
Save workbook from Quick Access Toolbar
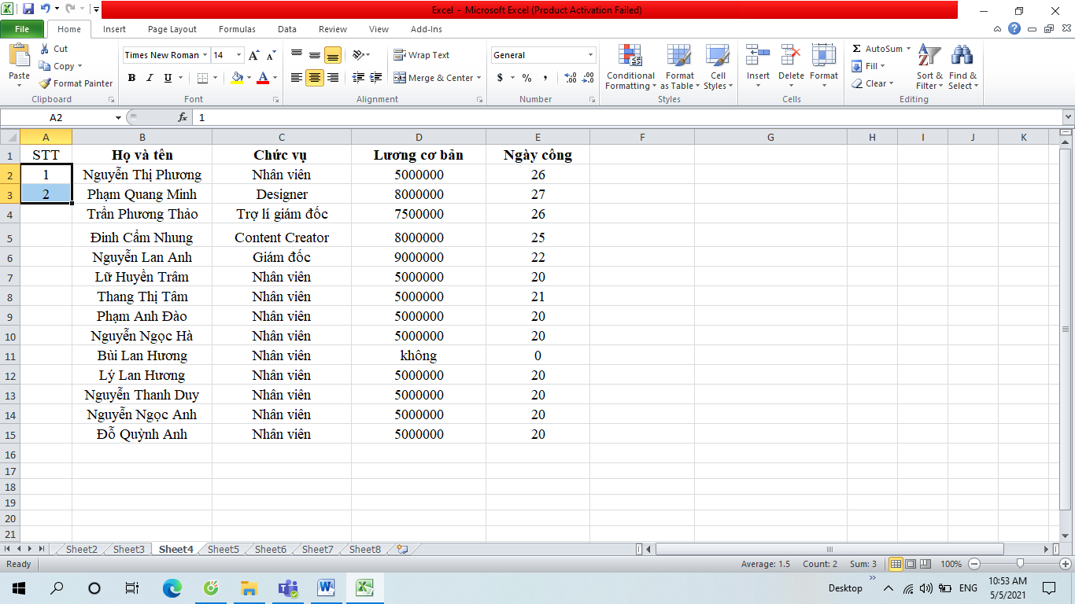coord(28,9)
